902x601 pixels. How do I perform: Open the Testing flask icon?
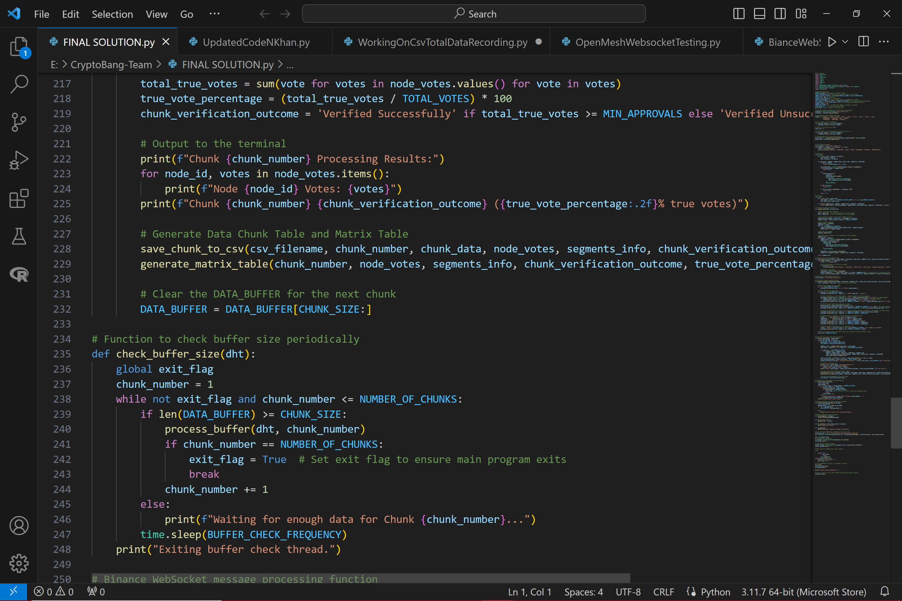[18, 237]
